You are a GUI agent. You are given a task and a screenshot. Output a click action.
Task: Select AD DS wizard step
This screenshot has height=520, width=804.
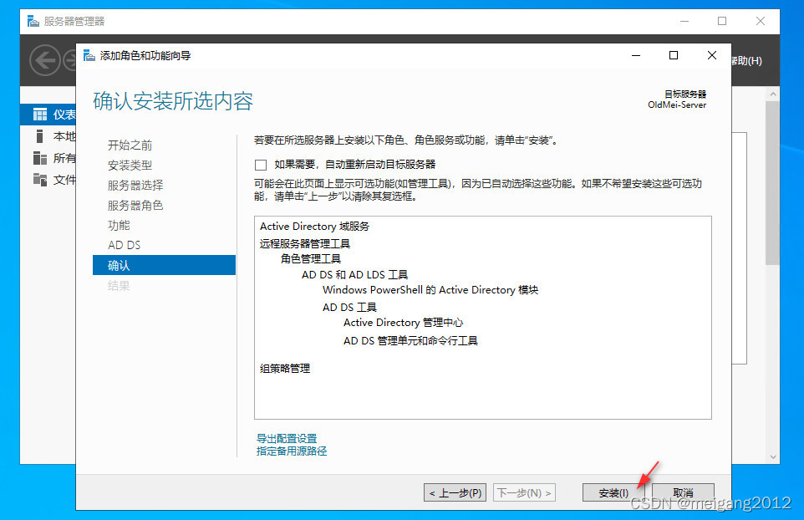124,245
